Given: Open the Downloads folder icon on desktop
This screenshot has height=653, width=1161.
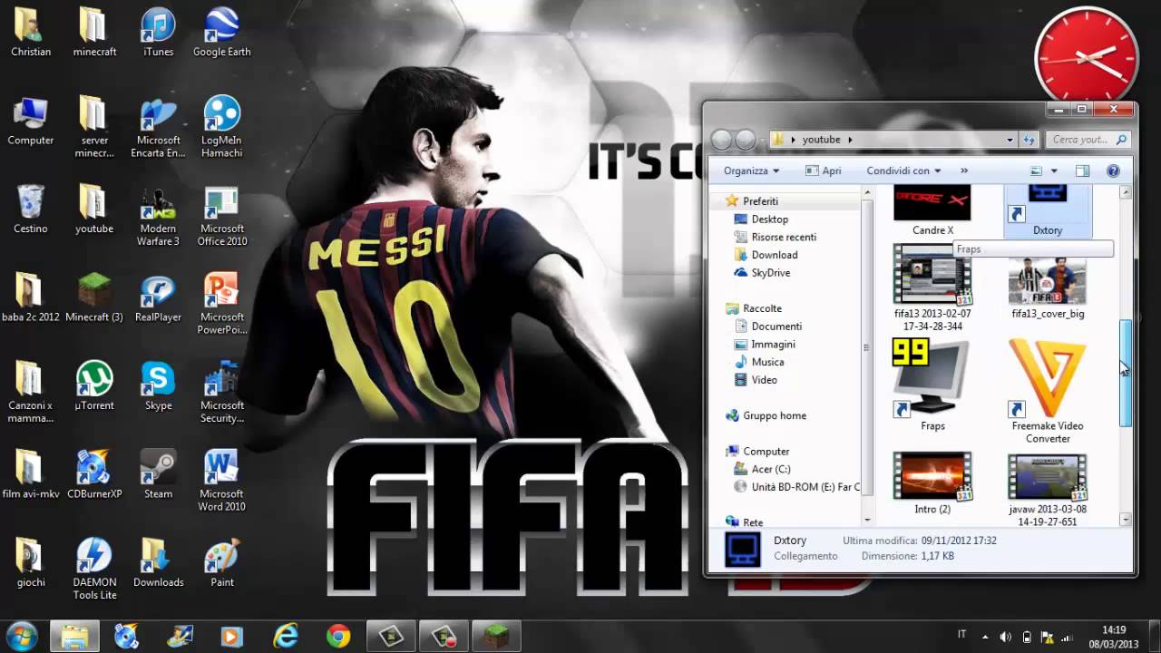Looking at the screenshot, I should point(158,562).
